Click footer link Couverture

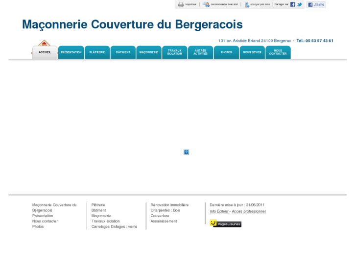pyautogui.click(x=160, y=216)
